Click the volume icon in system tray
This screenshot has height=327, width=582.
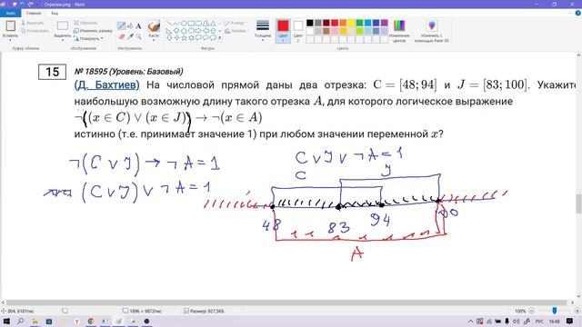tap(517, 321)
